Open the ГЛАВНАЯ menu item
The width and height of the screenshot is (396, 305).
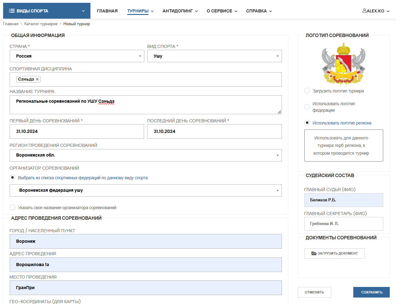tap(107, 11)
